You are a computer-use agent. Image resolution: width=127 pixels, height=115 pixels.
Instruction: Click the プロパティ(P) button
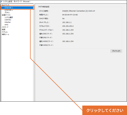(116, 51)
